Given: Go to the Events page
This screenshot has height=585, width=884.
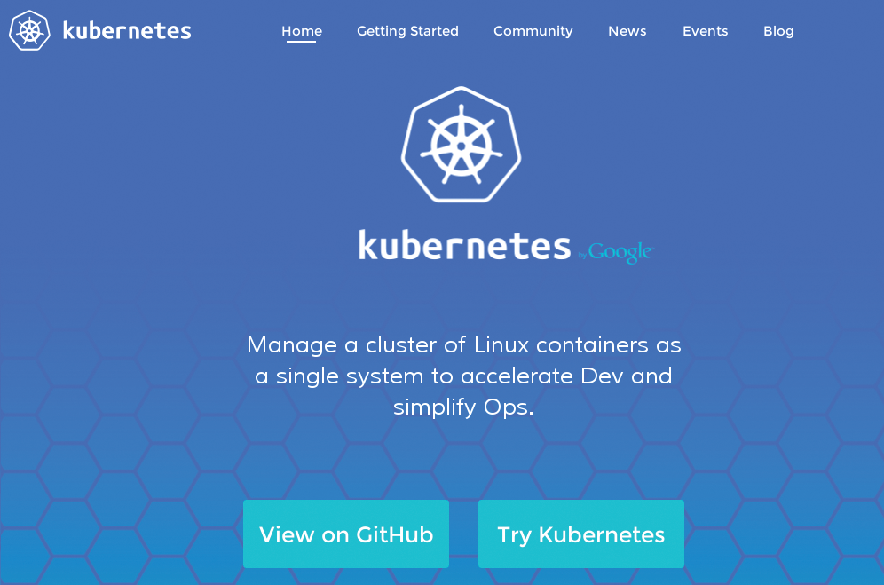Looking at the screenshot, I should click(705, 30).
